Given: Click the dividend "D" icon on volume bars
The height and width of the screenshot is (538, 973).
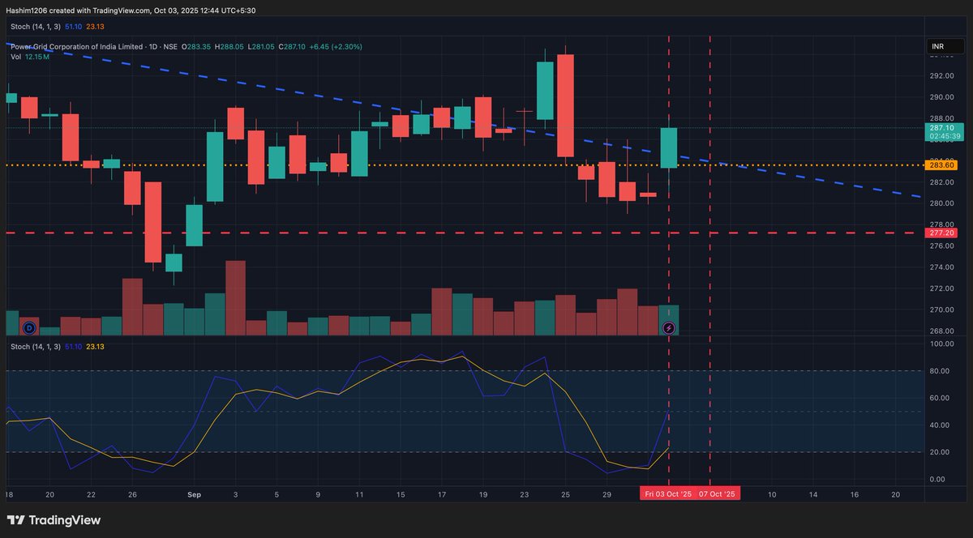Looking at the screenshot, I should (x=30, y=327).
